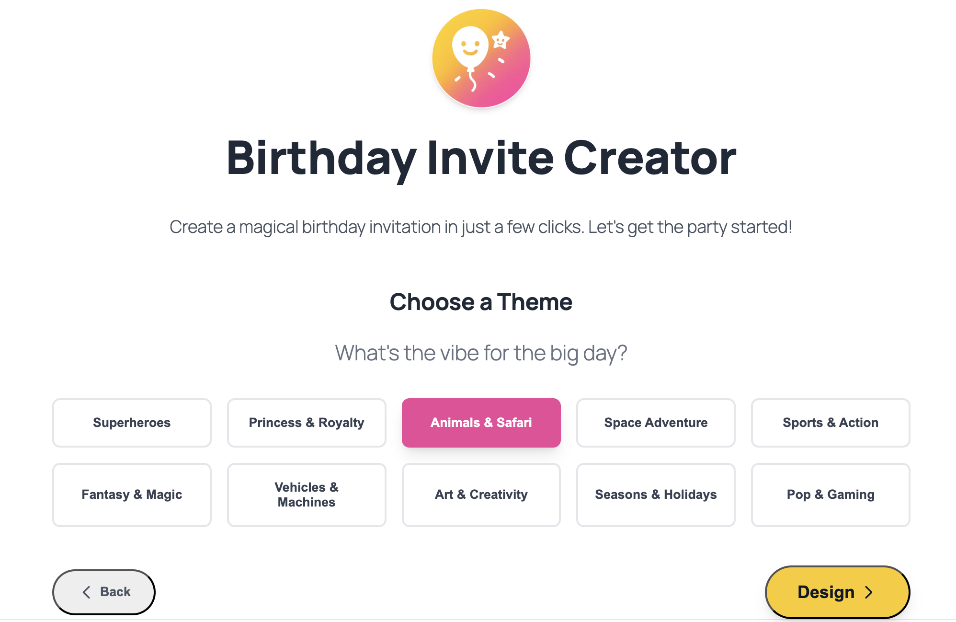Select the Fantasy & Magic theme
The height and width of the screenshot is (622, 956).
tap(131, 495)
